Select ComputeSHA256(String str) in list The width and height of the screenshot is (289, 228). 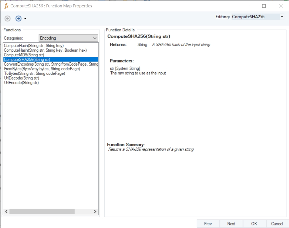pyautogui.click(x=51, y=59)
